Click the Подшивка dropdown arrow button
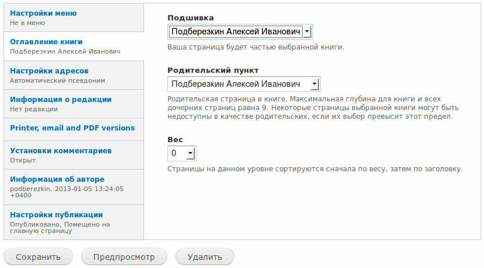Image resolution: width=484 pixels, height=268 pixels. (x=307, y=32)
